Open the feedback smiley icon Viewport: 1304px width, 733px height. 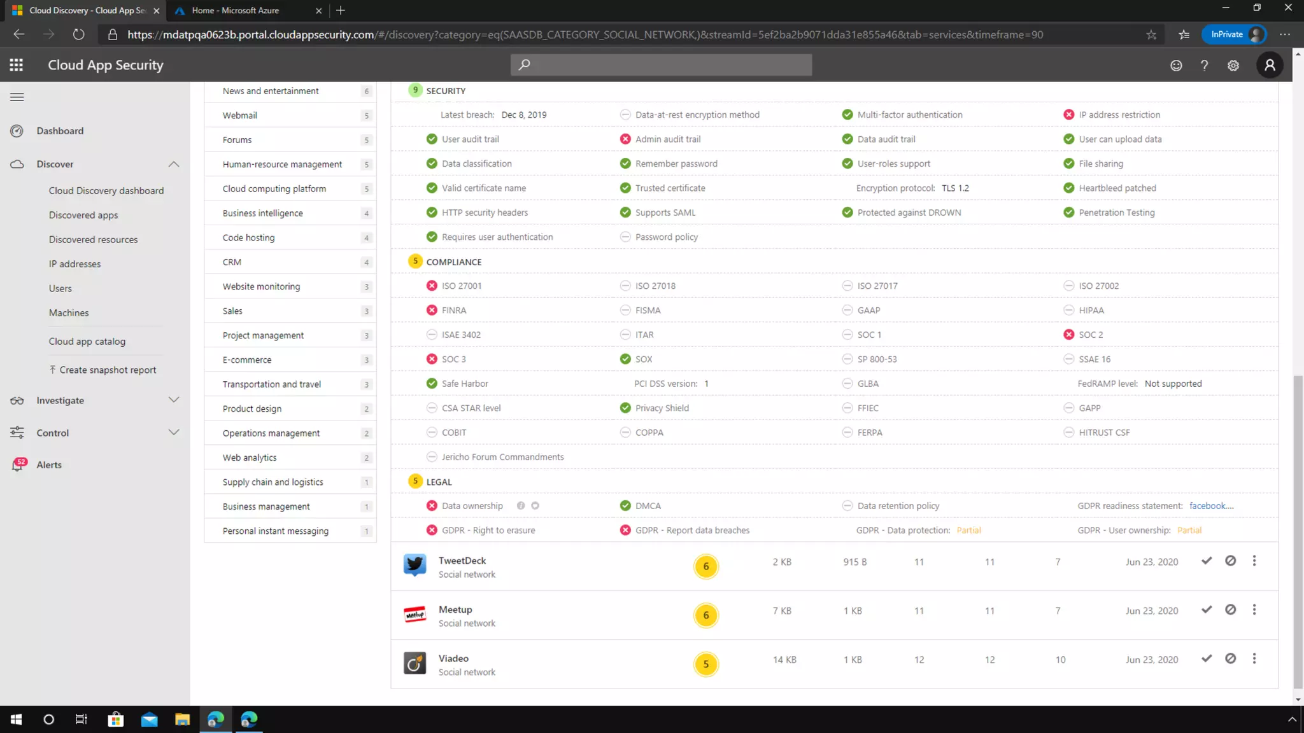1176,66
